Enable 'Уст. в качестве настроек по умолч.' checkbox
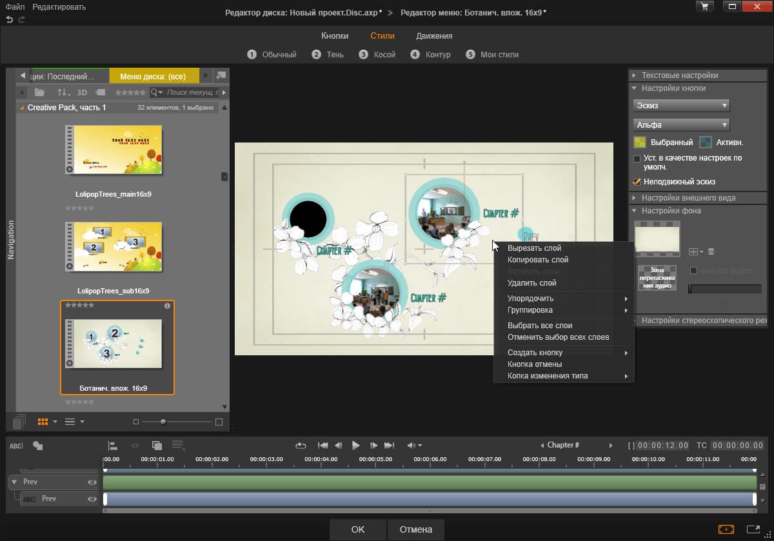Viewport: 774px width, 541px height. pyautogui.click(x=637, y=159)
